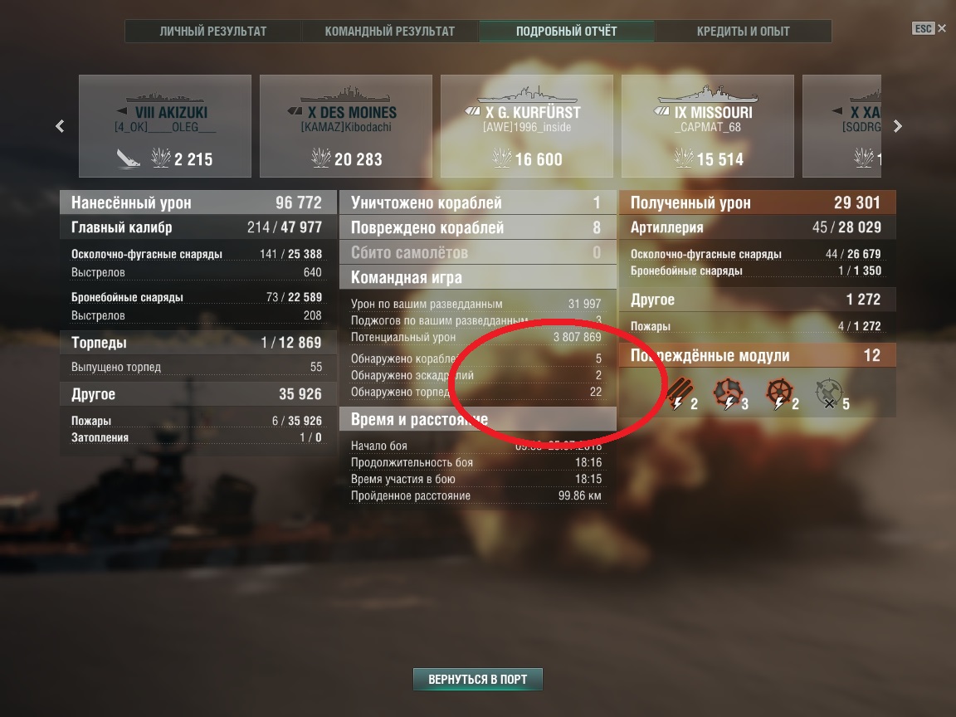
Task: Click the destroyed gun mount module icon
Action: (x=828, y=393)
